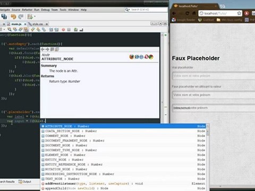Click the Next Bookmark editor icon
The width and height of the screenshot is (255, 191).
click(x=38, y=30)
